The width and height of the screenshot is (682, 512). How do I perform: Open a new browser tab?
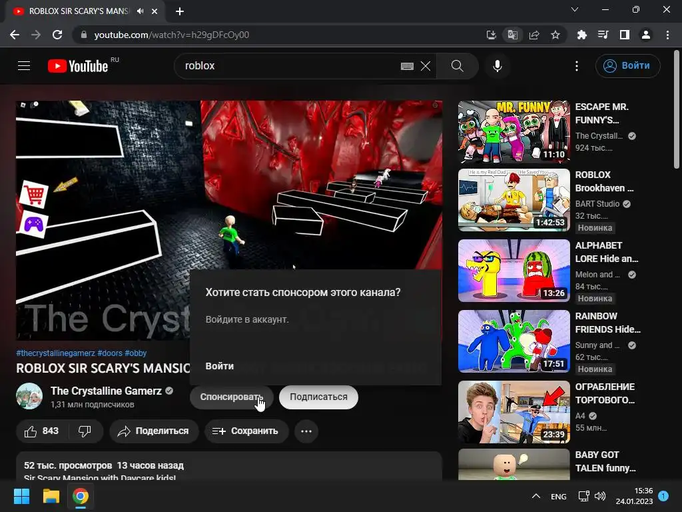[x=180, y=11]
